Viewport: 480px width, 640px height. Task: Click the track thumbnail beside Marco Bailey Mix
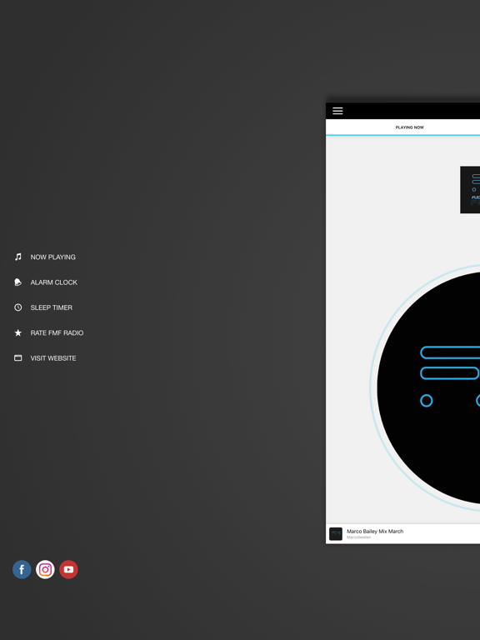[x=336, y=534]
